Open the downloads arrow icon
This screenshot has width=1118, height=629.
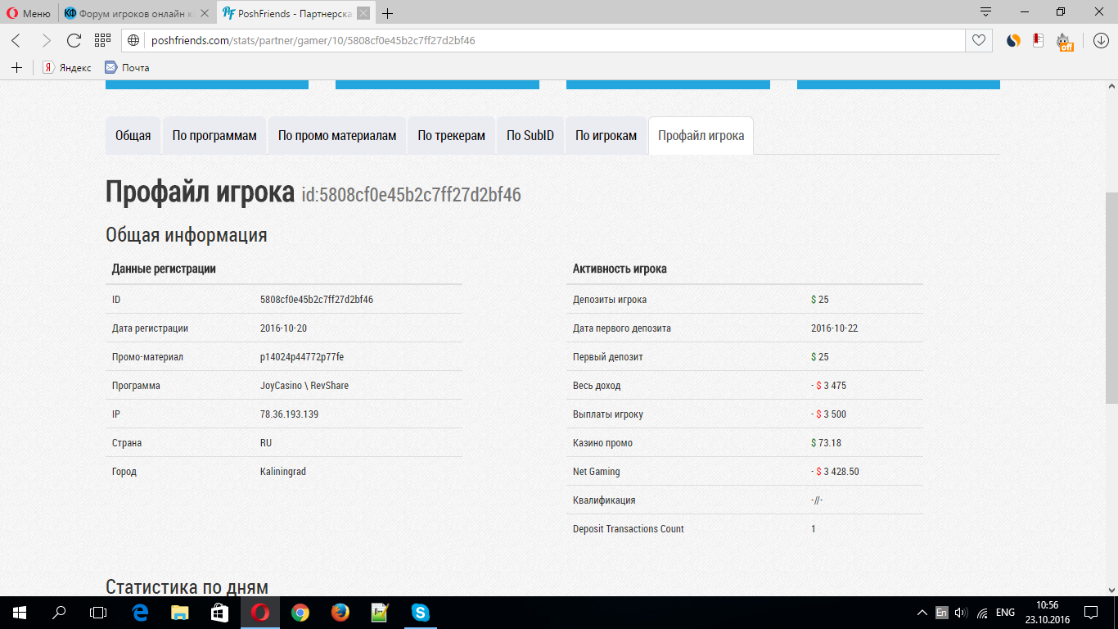point(1100,40)
